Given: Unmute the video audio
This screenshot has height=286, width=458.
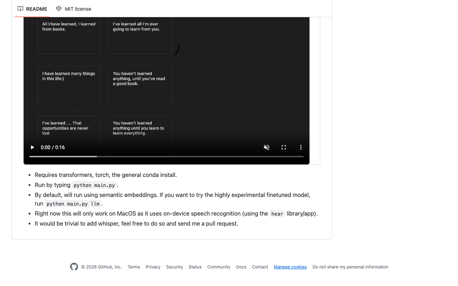Looking at the screenshot, I should click(267, 147).
